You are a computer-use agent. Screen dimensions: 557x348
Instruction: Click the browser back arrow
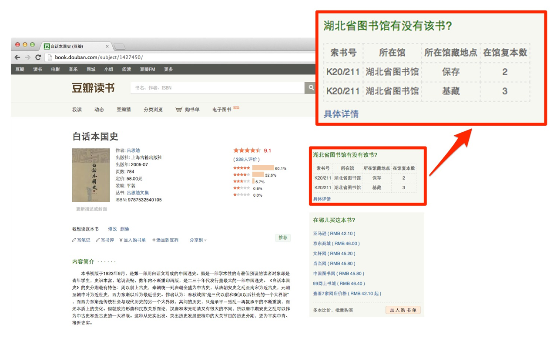[x=17, y=57]
